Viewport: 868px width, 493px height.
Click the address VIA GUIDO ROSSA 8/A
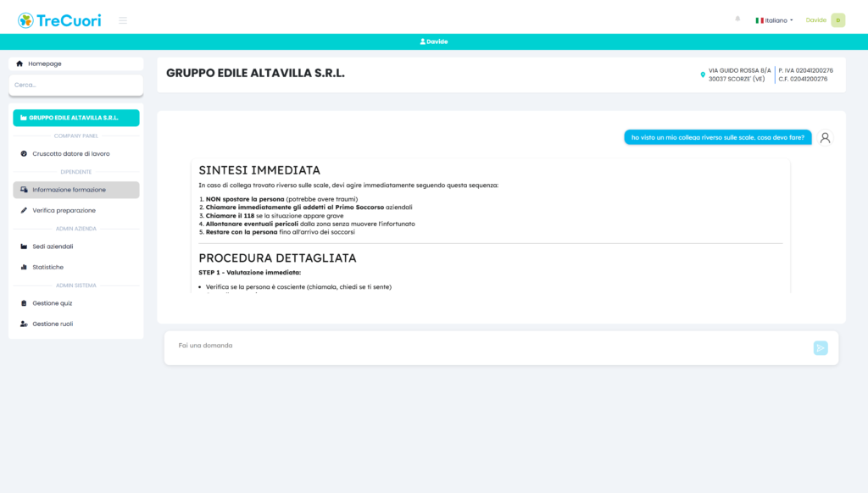click(739, 71)
